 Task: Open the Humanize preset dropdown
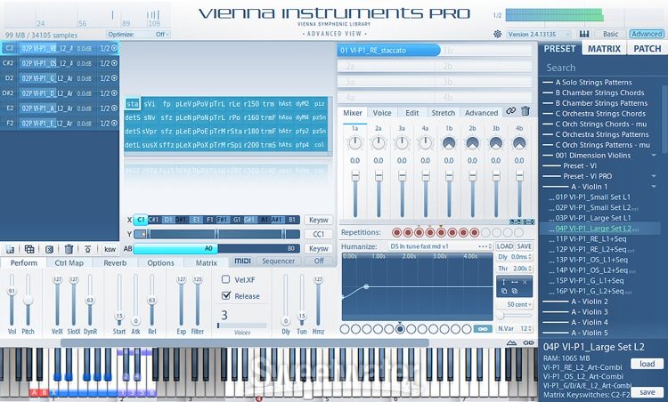[x=441, y=246]
